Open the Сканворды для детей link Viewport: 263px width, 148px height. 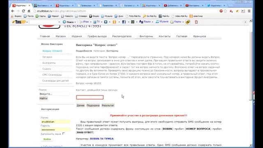point(55,81)
